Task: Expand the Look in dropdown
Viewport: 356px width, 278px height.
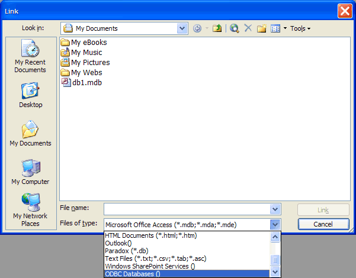Action: (182, 28)
